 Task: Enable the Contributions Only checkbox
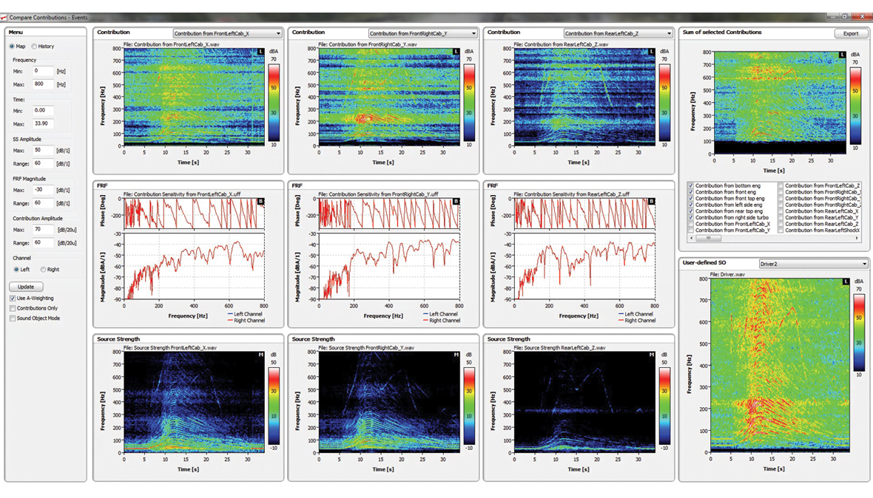click(13, 308)
